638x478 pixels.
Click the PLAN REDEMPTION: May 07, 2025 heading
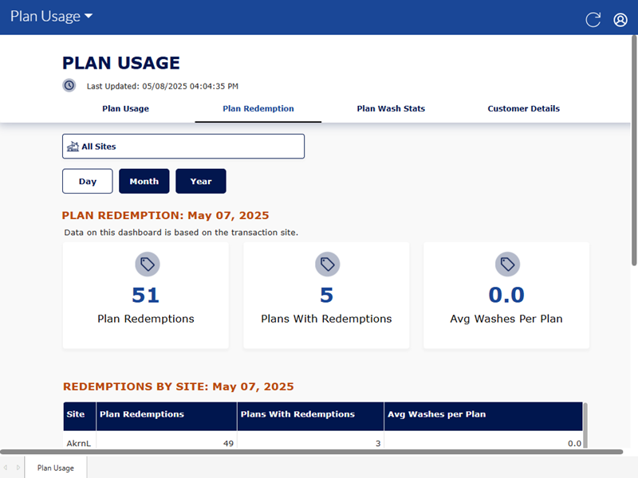166,215
